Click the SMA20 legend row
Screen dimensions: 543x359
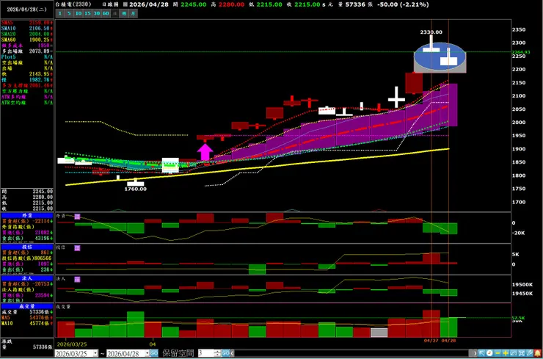coord(27,34)
